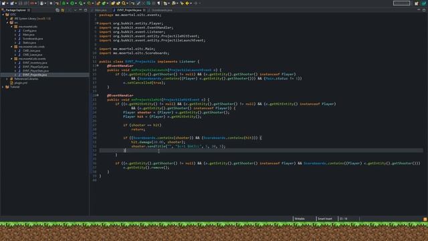Viewport: 428px width, 241px height.
Task: Select plugin.yml in Package Explorer
Action: [21, 83]
